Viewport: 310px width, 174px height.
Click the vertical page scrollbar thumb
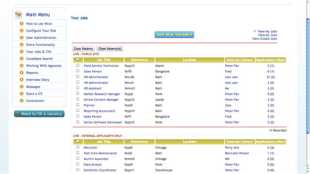coord(308,76)
